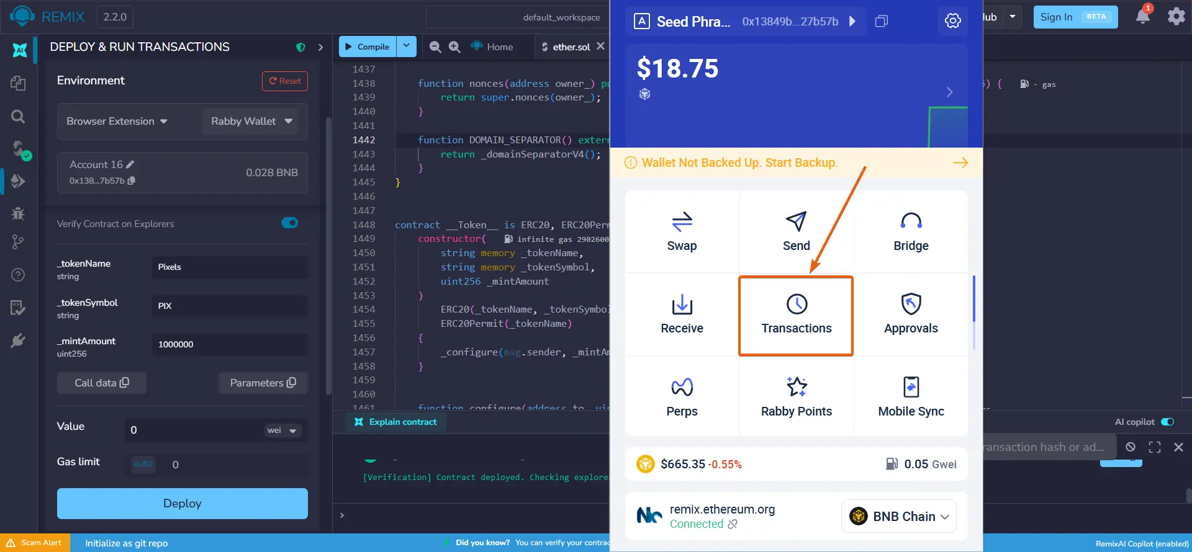Switch to the Home tab

[492, 47]
